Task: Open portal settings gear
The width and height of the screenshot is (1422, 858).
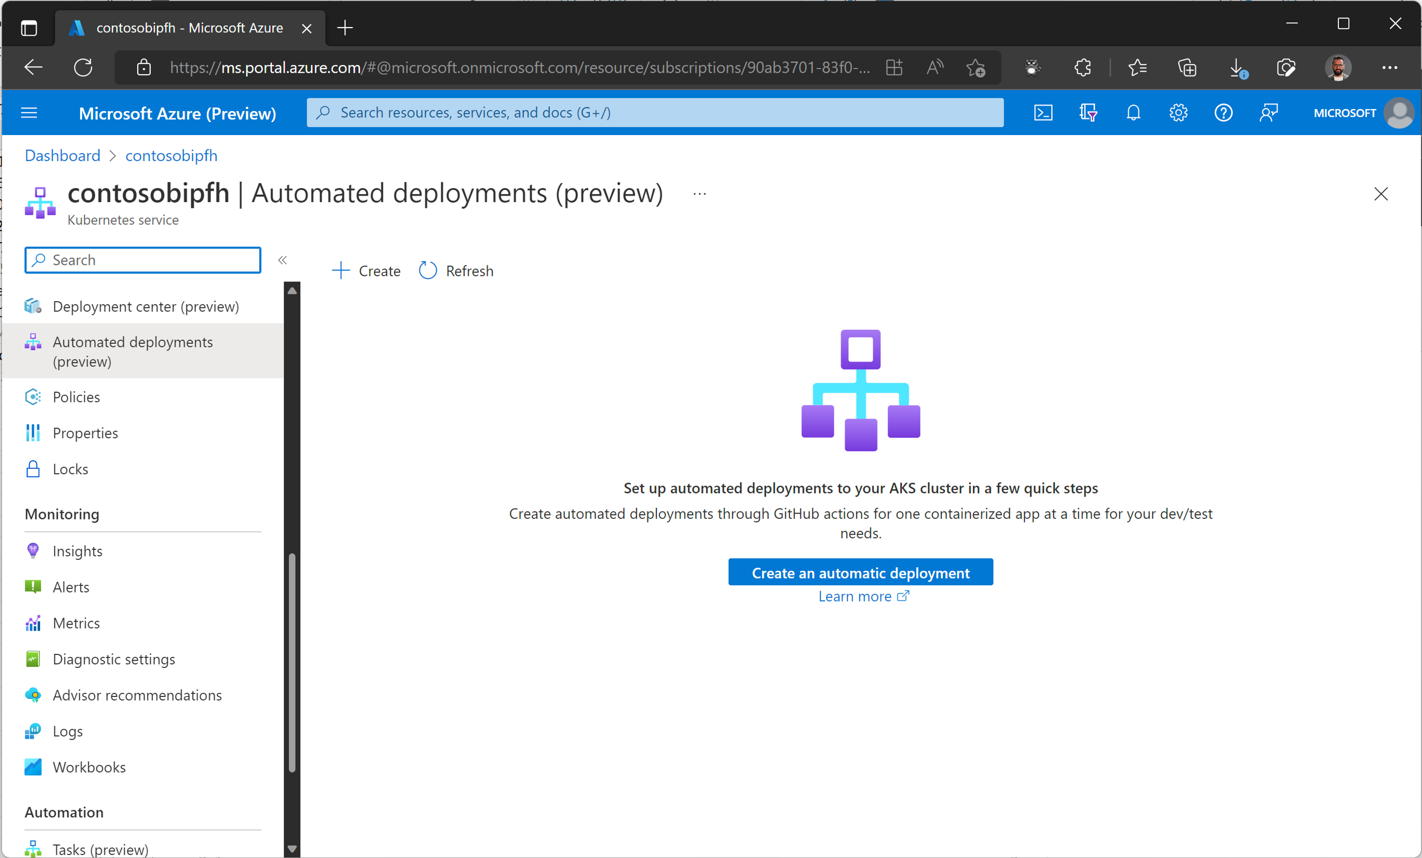Action: click(x=1178, y=112)
